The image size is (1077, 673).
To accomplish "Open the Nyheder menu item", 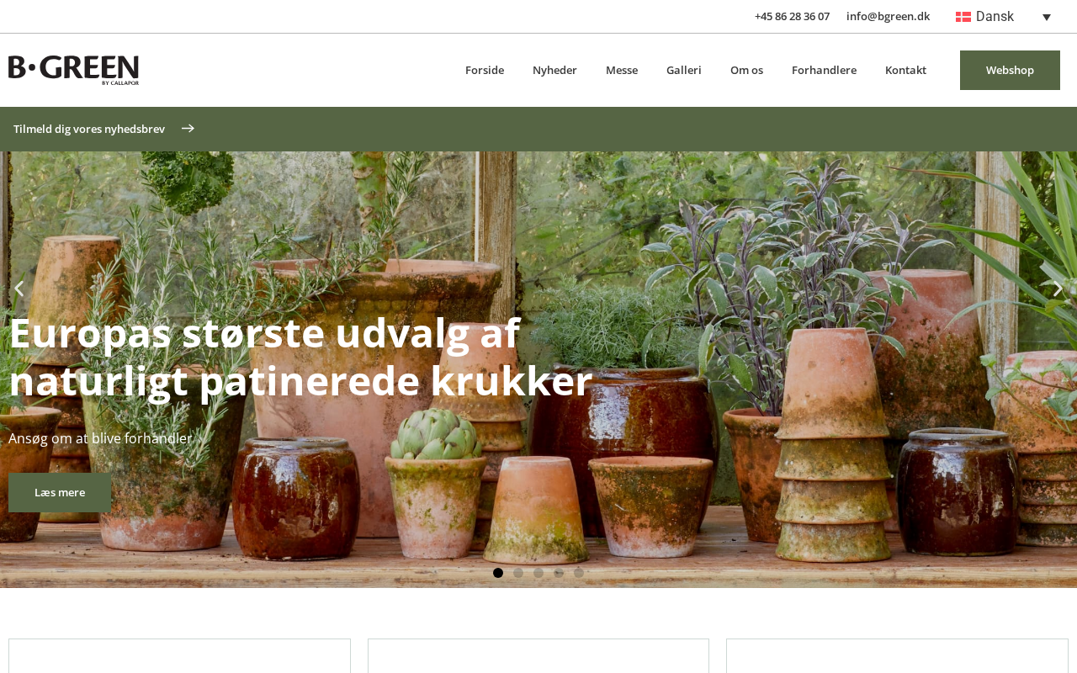I will tap(554, 70).
